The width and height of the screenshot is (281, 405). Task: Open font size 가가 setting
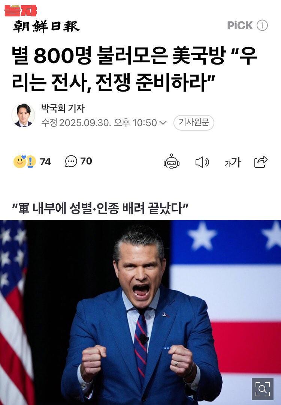233,162
